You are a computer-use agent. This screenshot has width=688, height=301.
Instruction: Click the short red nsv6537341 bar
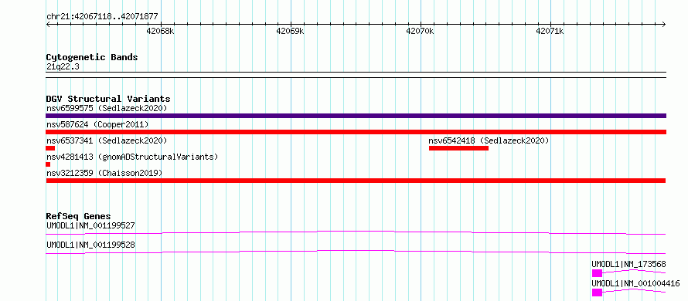click(50, 148)
